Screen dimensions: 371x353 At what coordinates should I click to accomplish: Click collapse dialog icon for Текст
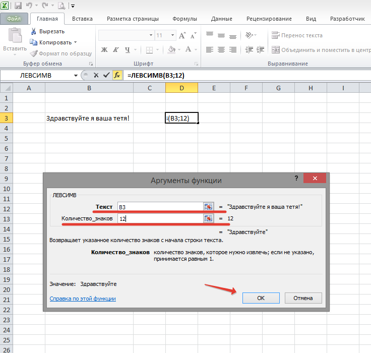tap(209, 207)
